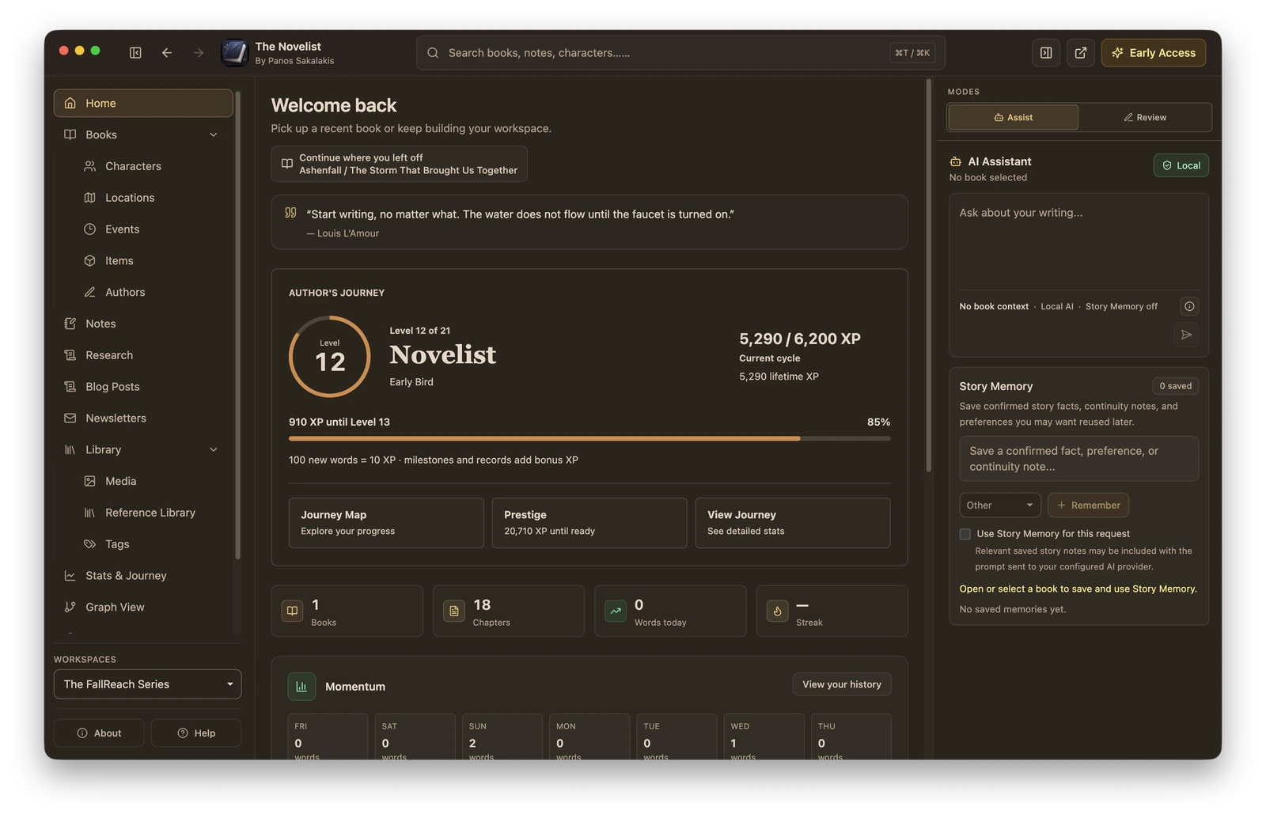
Task: Switch to Assist mode
Action: click(x=1013, y=117)
